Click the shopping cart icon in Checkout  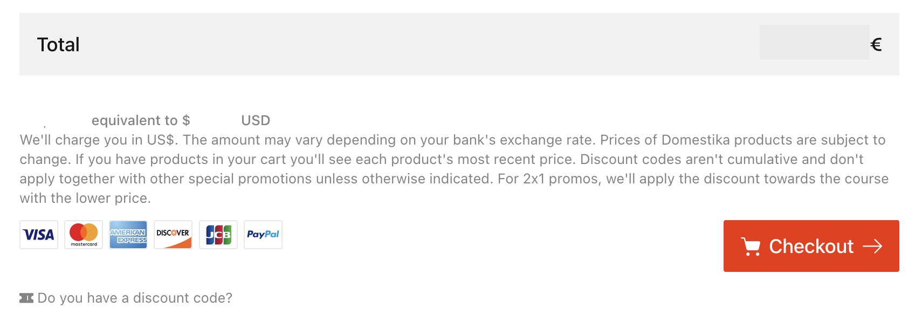(751, 247)
